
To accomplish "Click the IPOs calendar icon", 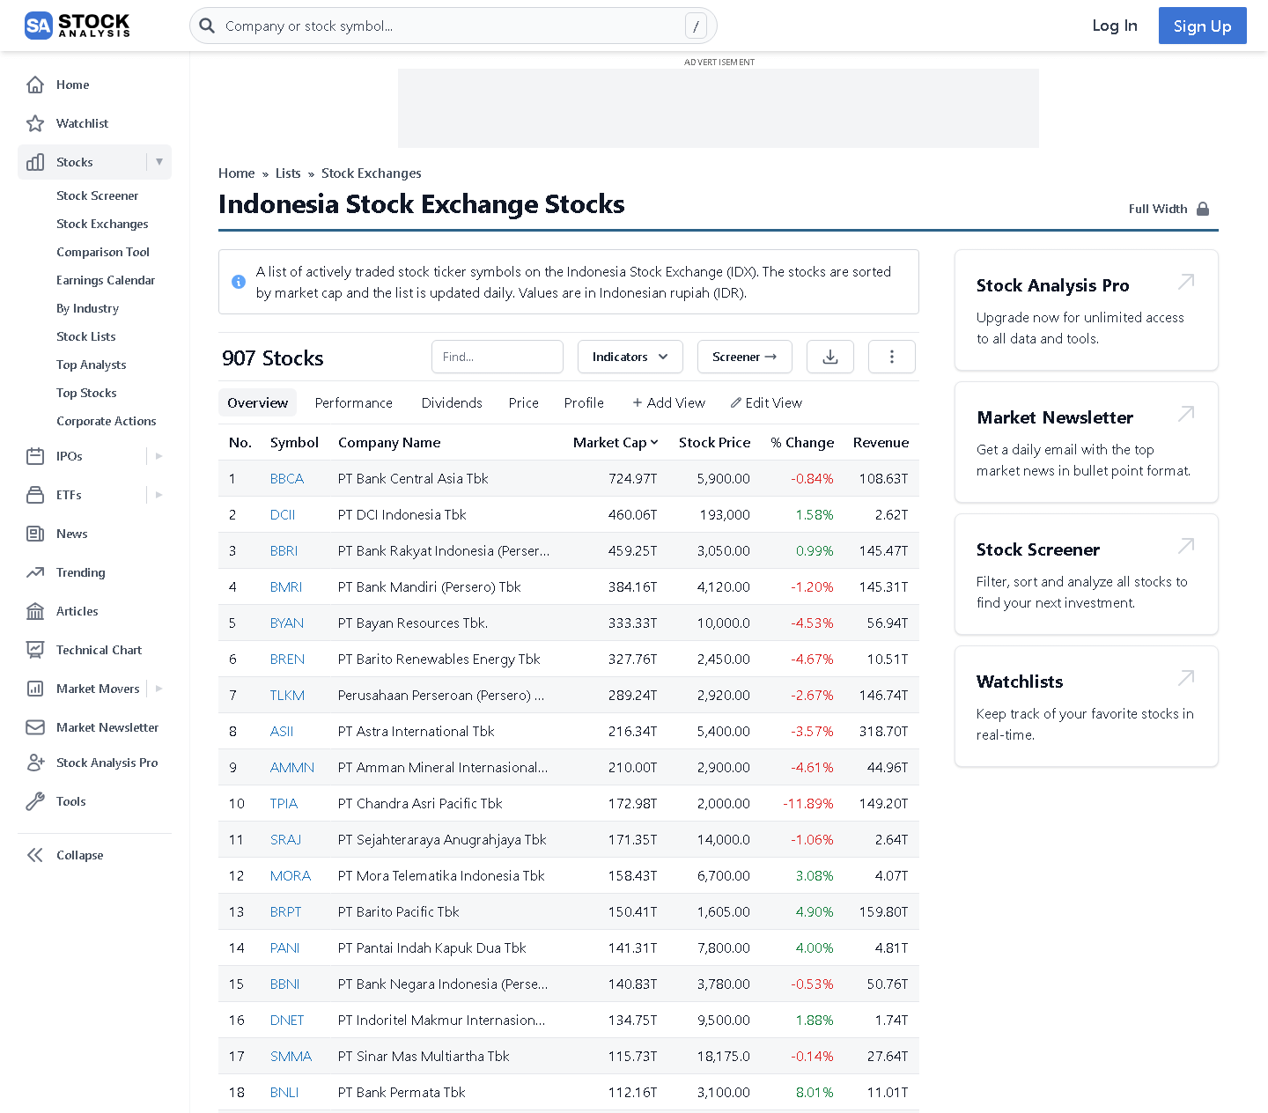I will click(x=35, y=456).
